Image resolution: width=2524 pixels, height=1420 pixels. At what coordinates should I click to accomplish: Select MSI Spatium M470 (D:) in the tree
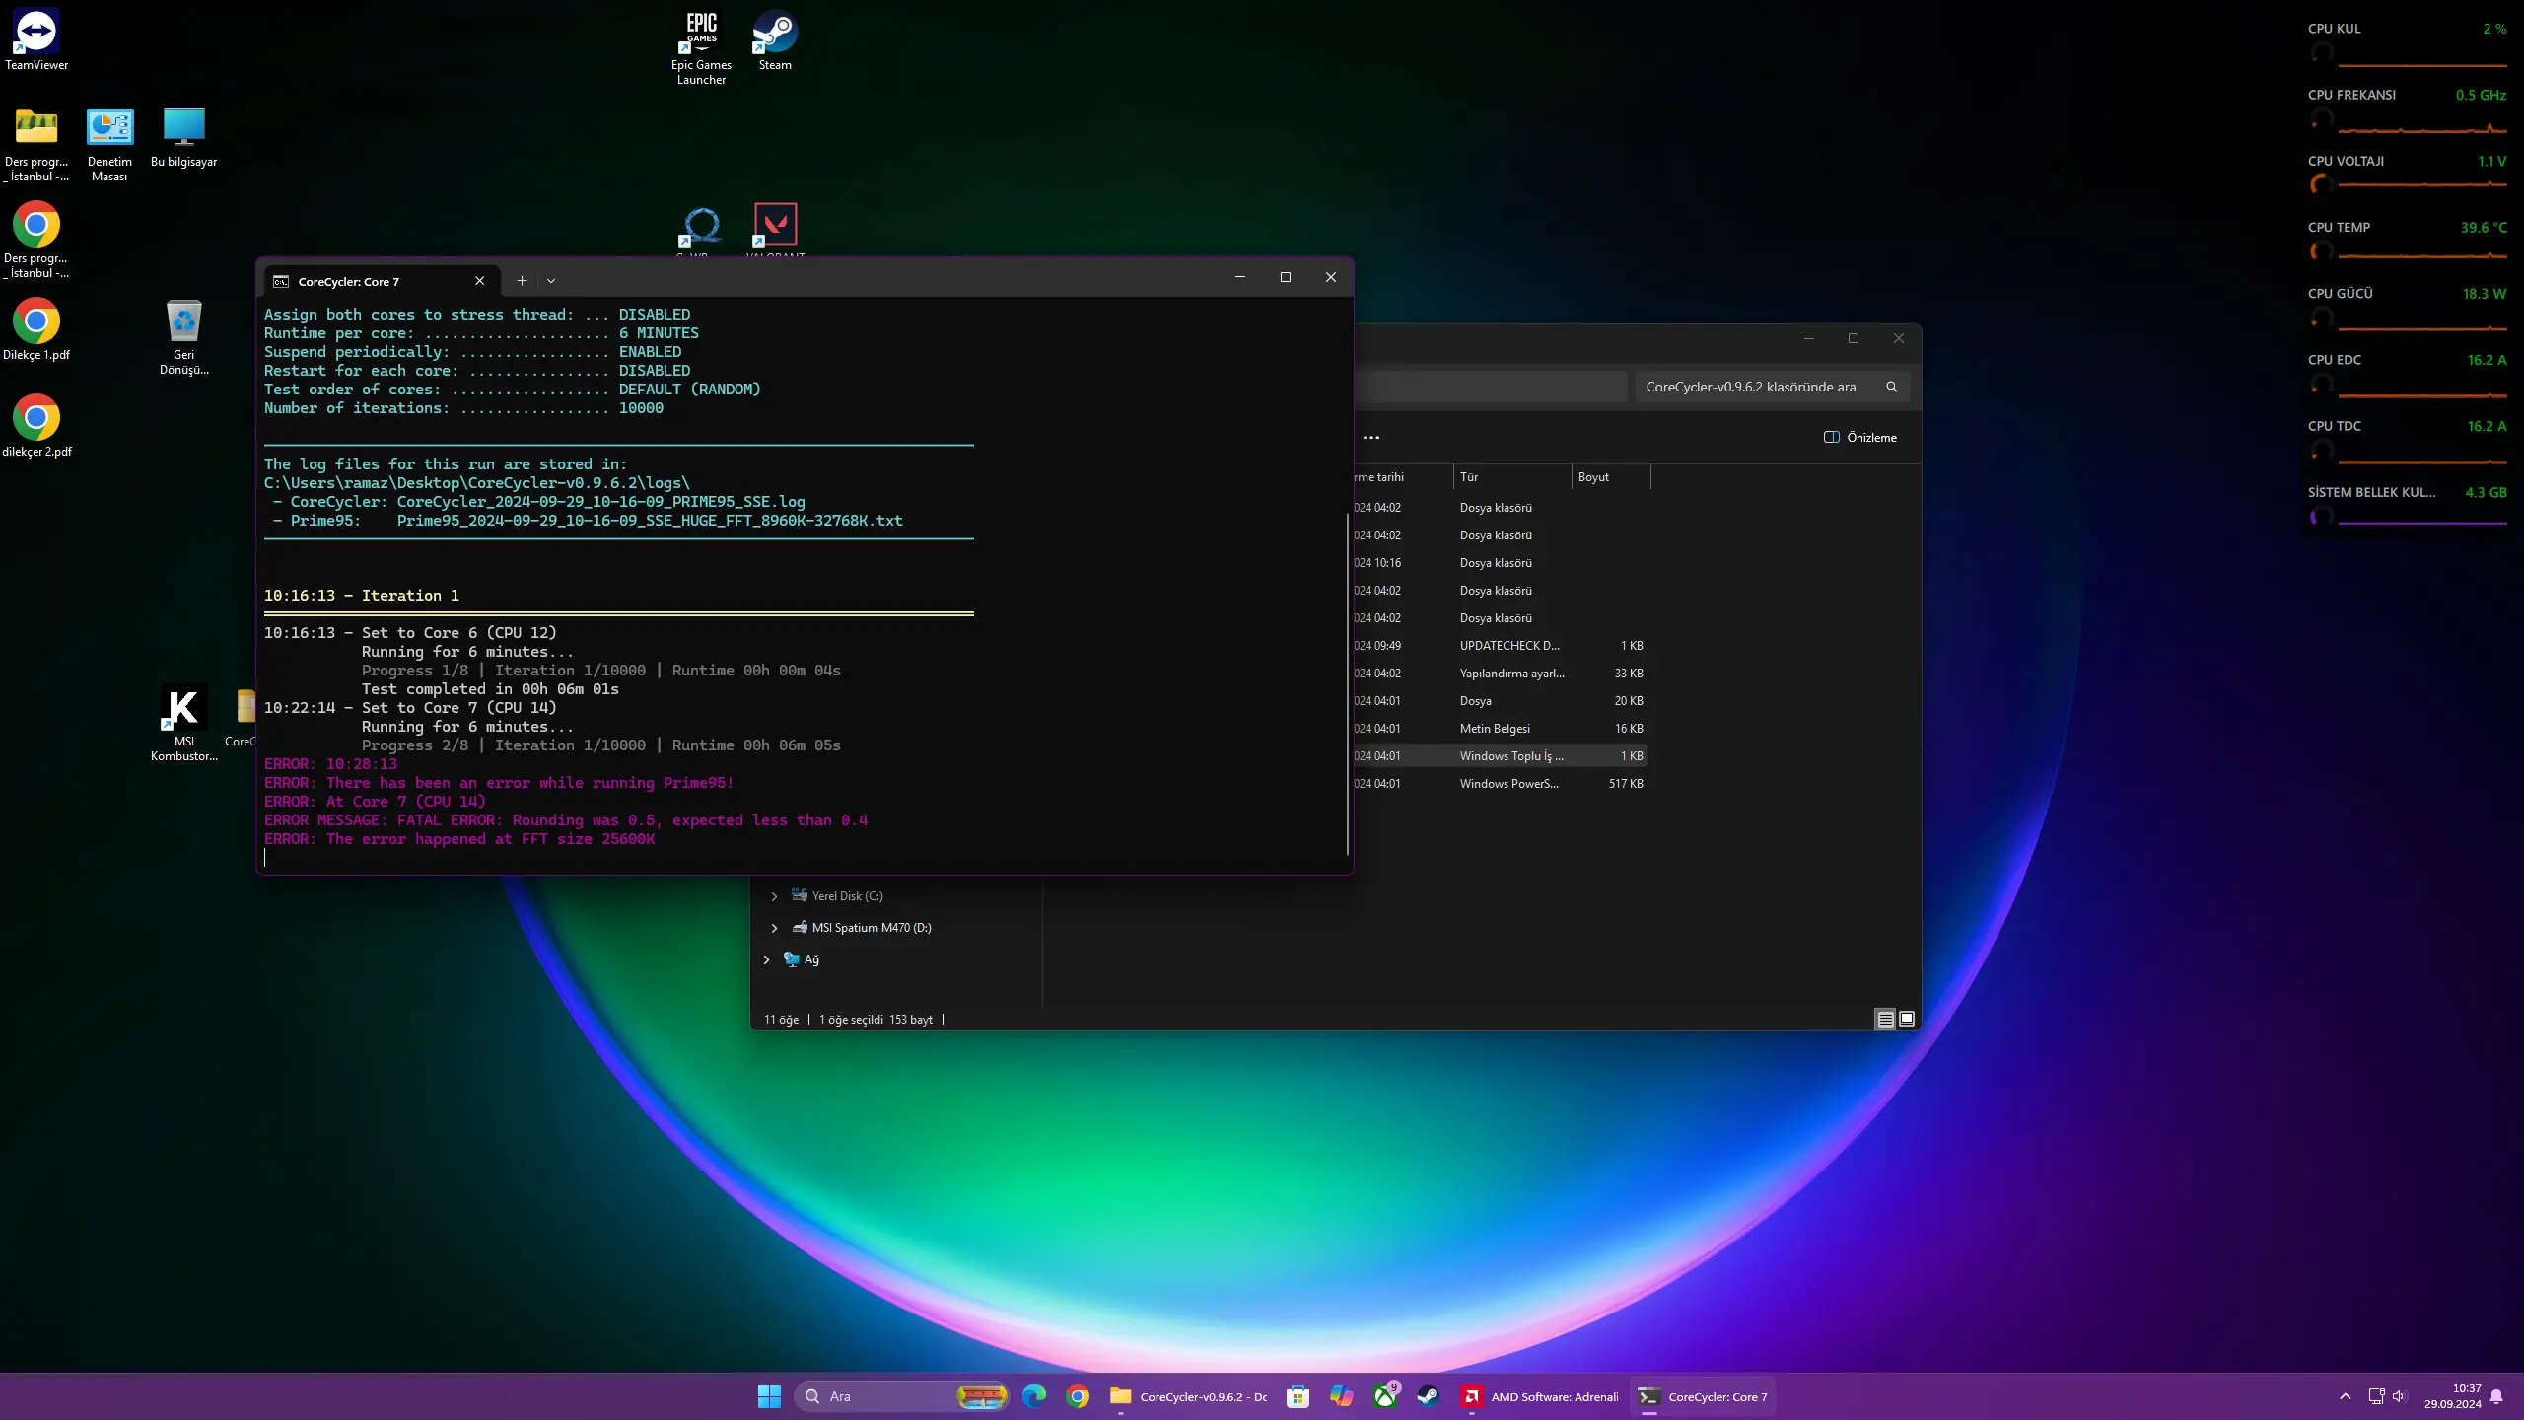tap(871, 928)
